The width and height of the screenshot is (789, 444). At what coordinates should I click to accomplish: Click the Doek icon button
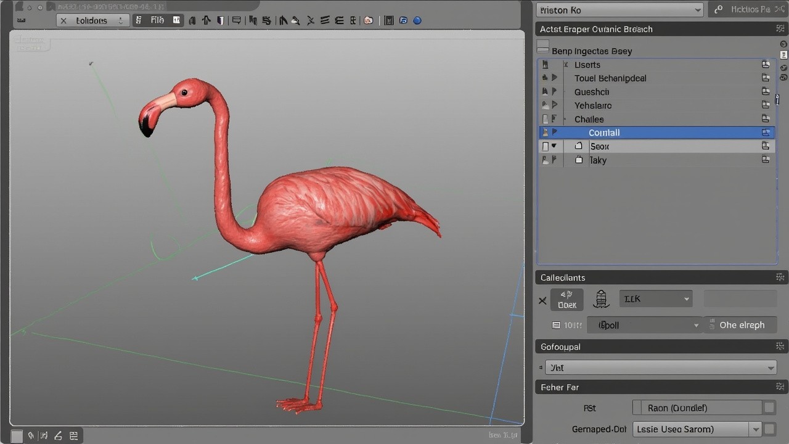[566, 300]
